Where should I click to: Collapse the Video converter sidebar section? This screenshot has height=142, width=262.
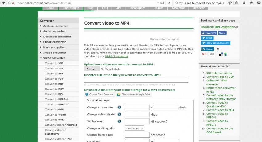(54, 58)
